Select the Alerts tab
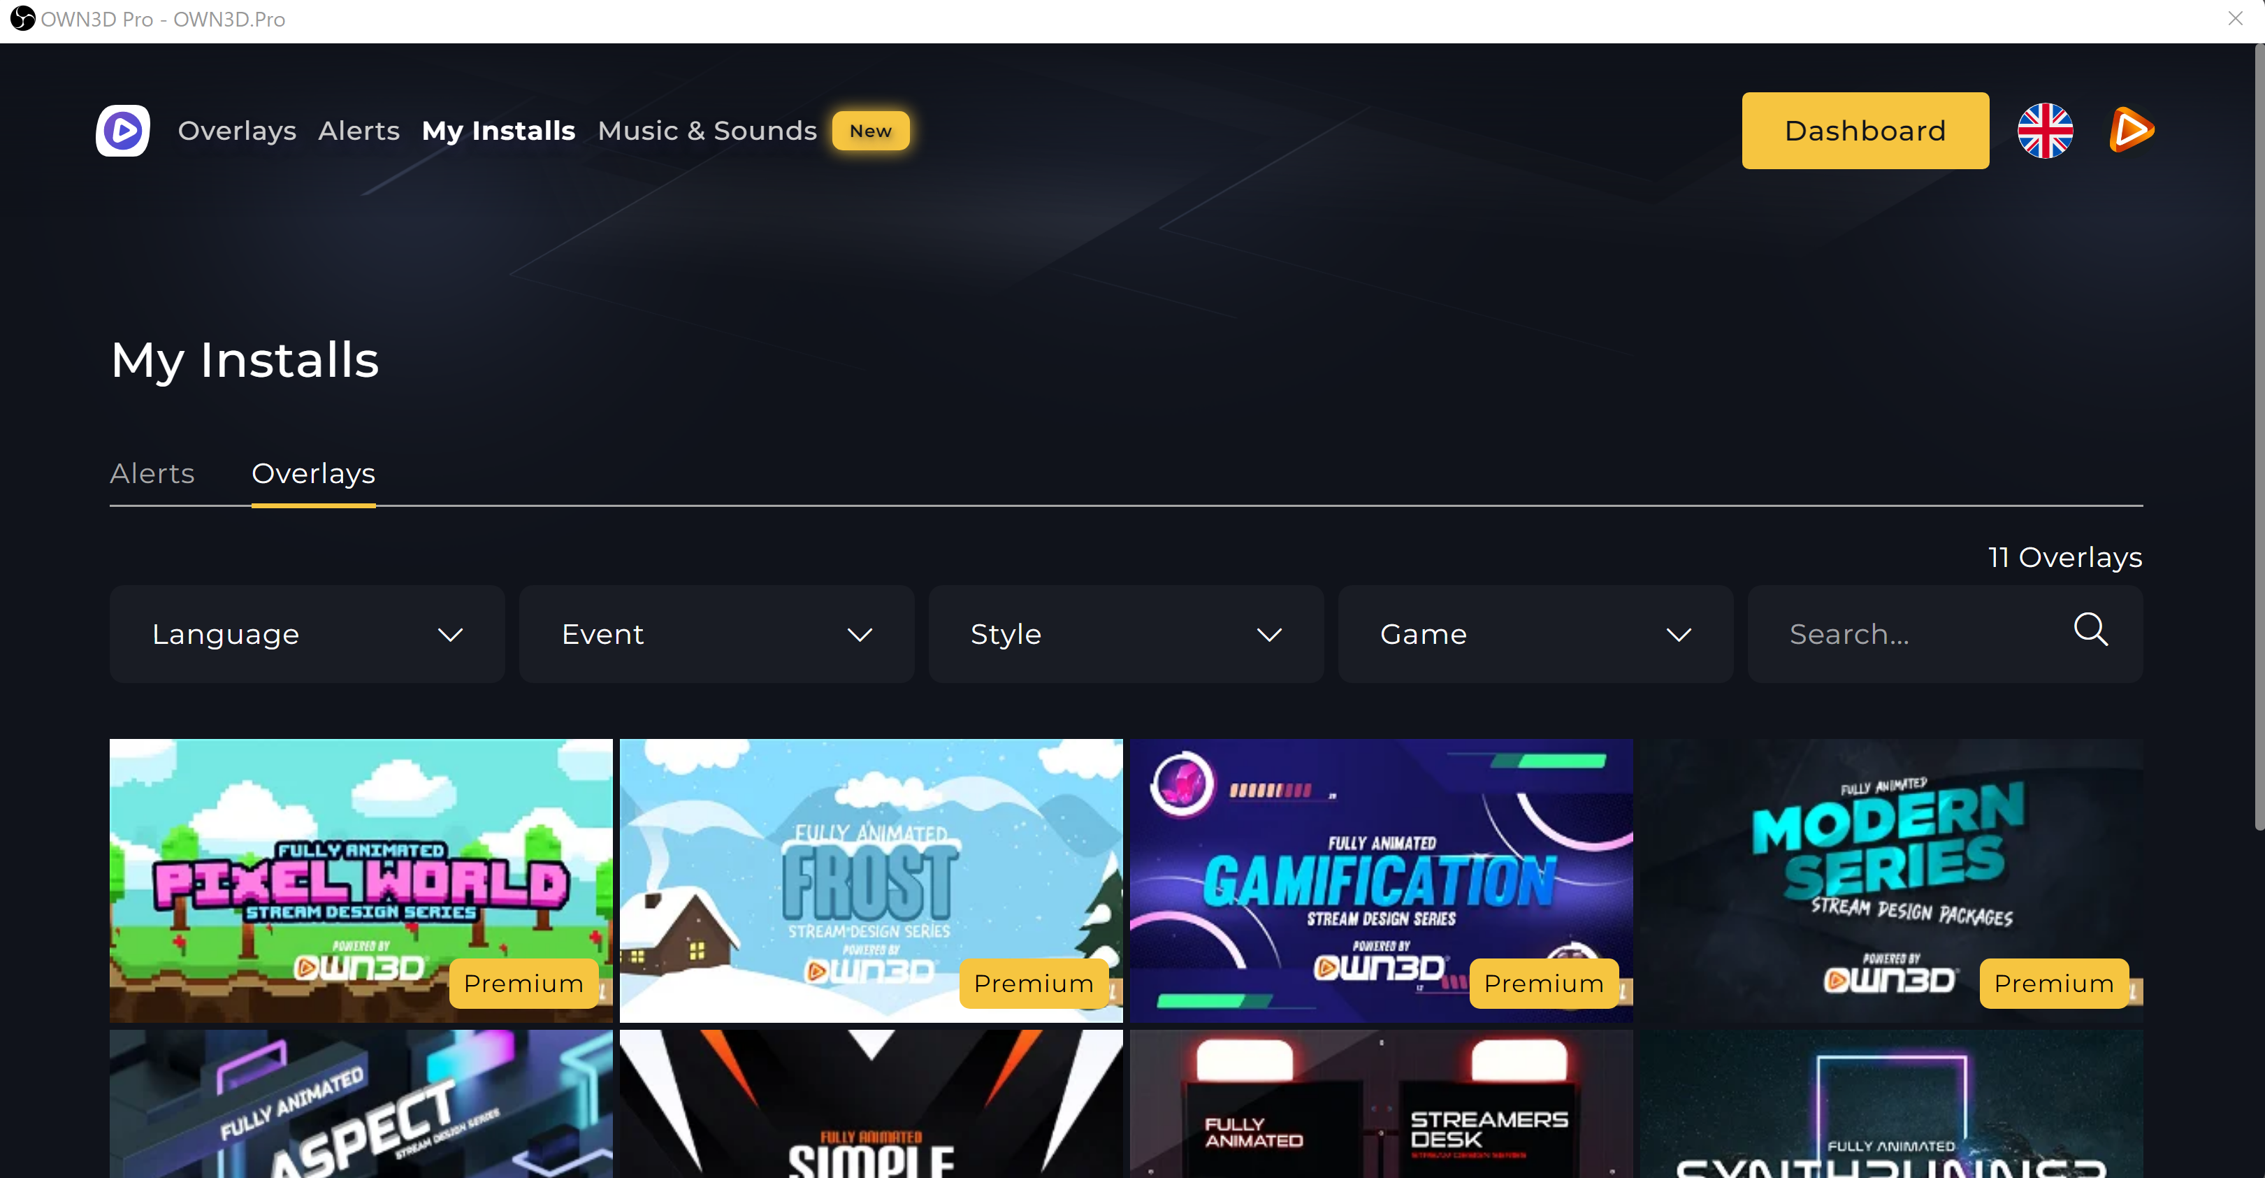The image size is (2265, 1178). 151,472
